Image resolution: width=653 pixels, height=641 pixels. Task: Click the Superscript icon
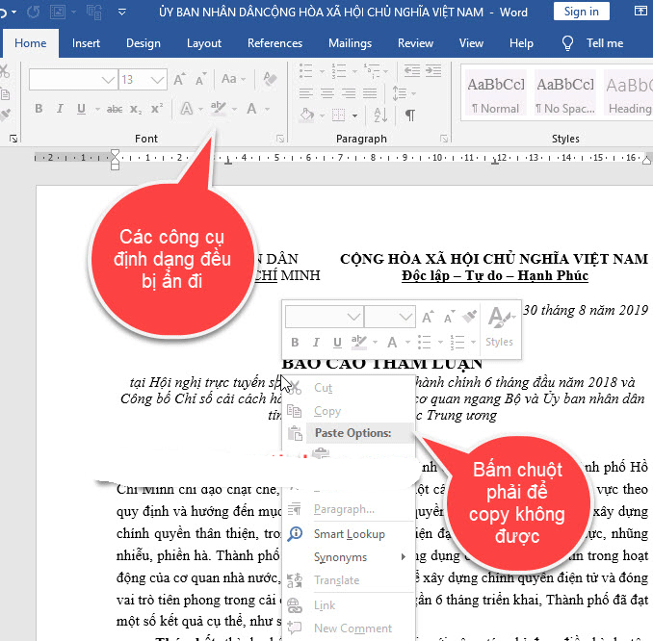(x=156, y=109)
